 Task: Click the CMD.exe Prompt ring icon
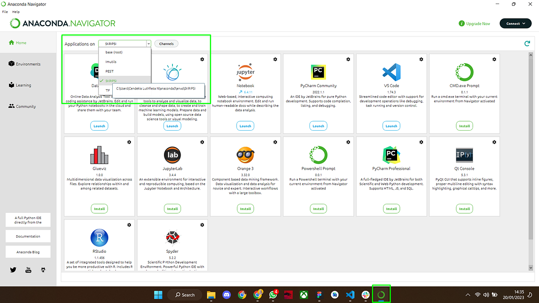pyautogui.click(x=464, y=72)
